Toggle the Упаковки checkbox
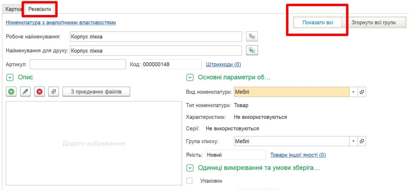The height and width of the screenshot is (192, 409). pyautogui.click(x=189, y=181)
